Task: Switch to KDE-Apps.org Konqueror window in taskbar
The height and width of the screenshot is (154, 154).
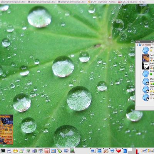Action: pyautogui.click(x=132, y=2)
